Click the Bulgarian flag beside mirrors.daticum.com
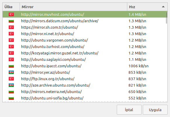 point(11,21)
